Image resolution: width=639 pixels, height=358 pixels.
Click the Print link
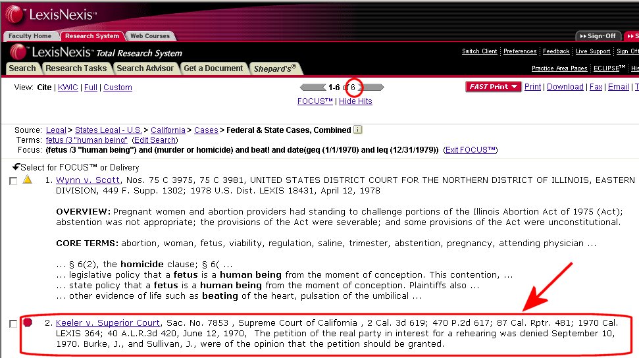[532, 86]
